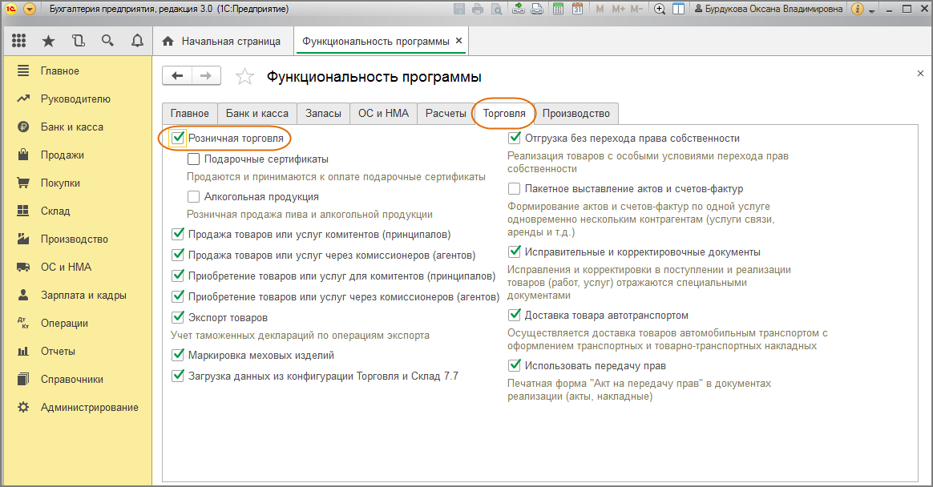
Task: Toggle Исправительные и корректировочные документы checkbox
Action: click(x=515, y=252)
